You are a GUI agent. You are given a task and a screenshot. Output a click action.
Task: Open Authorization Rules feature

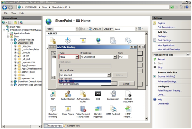[x=83, y=97]
